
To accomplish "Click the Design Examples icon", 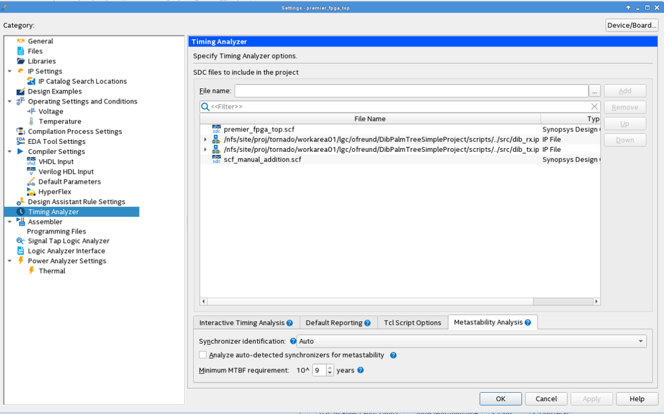I will (21, 92).
